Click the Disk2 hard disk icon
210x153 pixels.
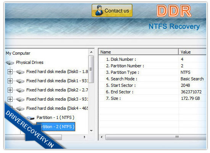click(x=20, y=90)
